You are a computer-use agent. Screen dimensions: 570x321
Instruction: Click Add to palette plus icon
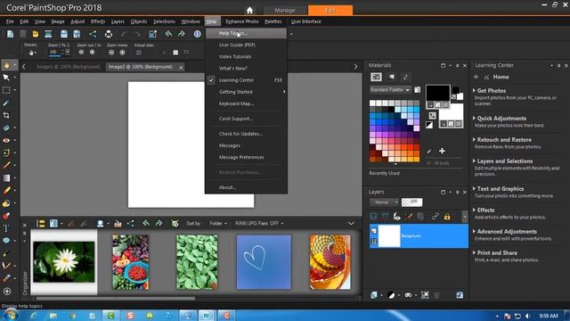coord(442,151)
